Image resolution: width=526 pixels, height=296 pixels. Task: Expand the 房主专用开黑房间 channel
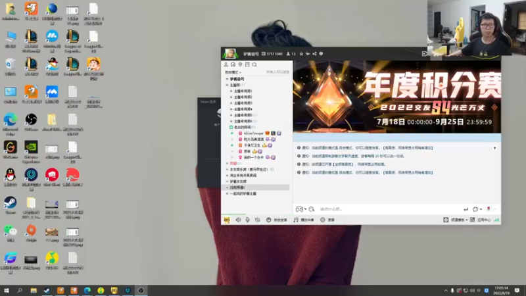click(227, 176)
